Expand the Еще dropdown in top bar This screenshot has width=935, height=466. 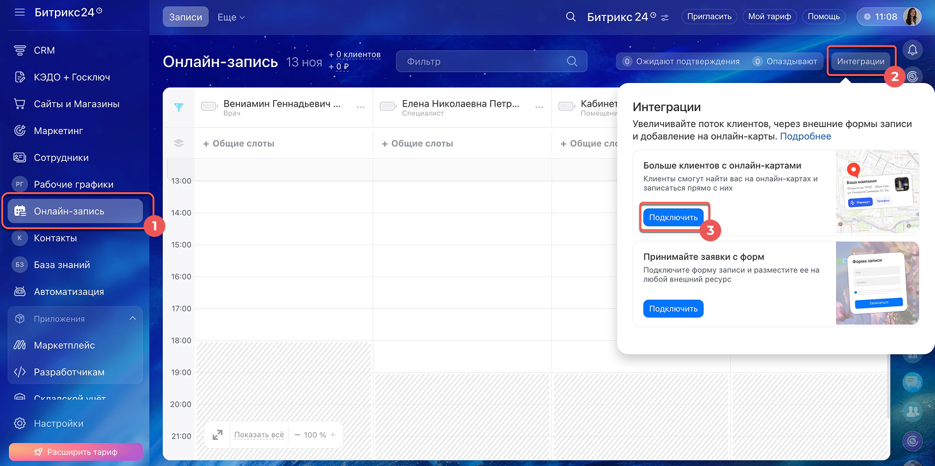(x=231, y=17)
